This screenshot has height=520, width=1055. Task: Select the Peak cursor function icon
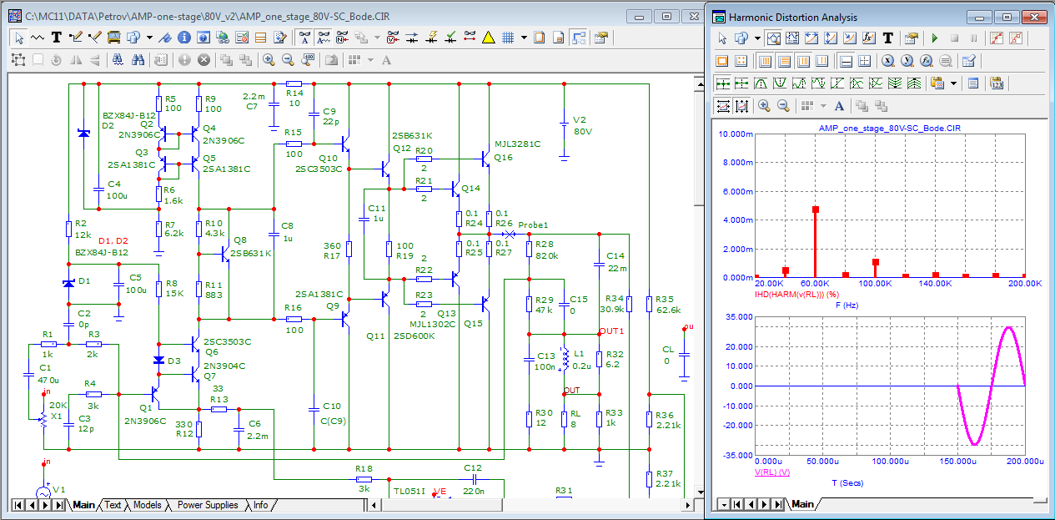pyautogui.click(x=760, y=83)
